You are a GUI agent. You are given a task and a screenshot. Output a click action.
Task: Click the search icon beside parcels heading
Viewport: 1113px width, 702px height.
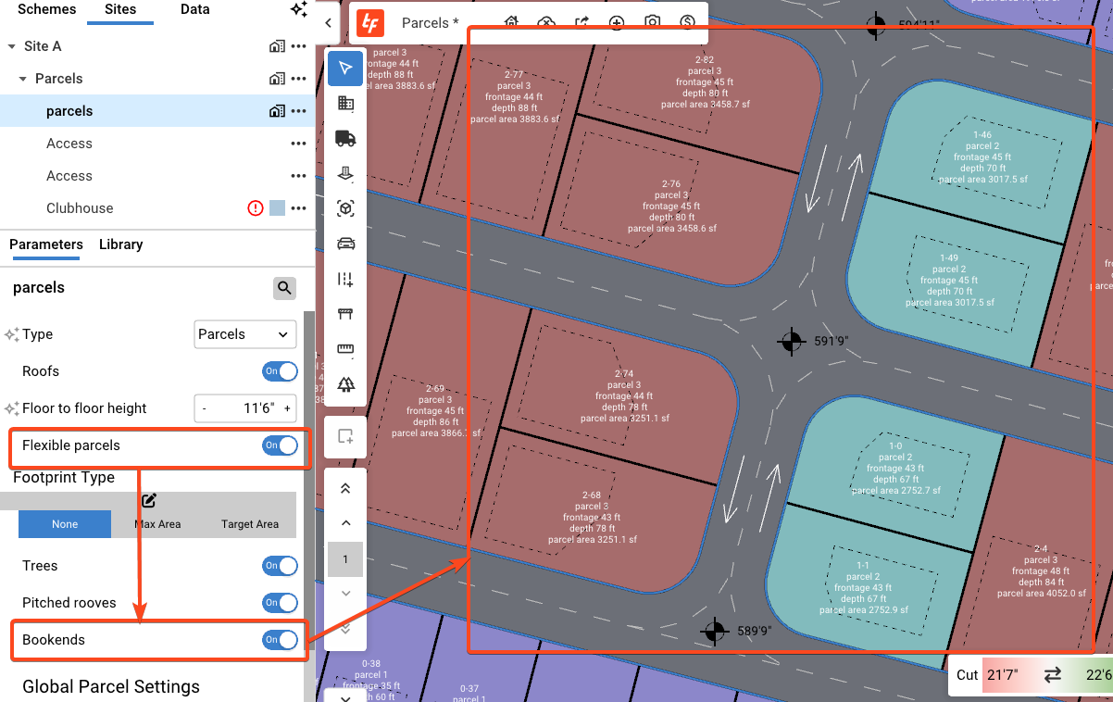pos(284,288)
